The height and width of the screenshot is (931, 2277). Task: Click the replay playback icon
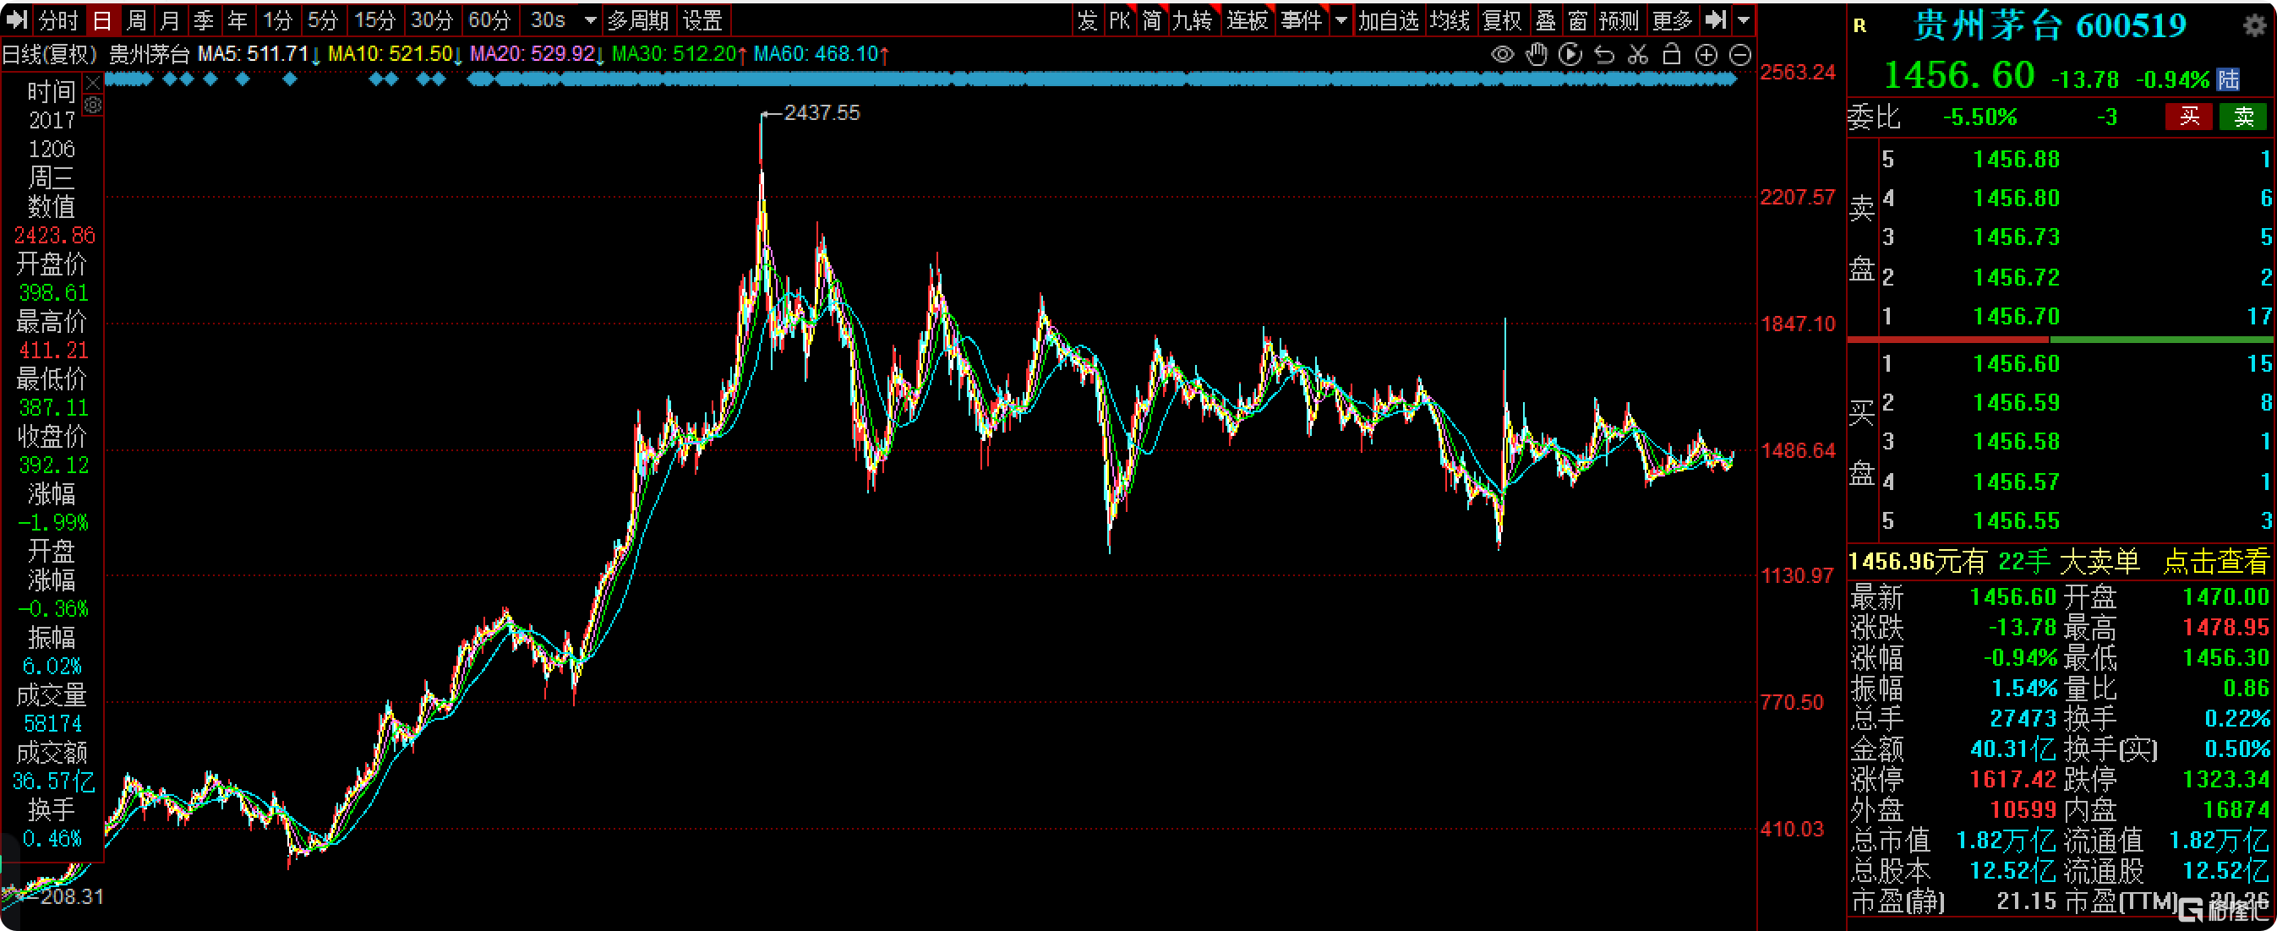click(x=1570, y=55)
